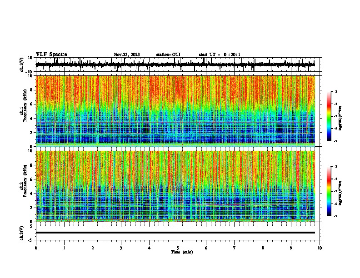Click tick label "1" on the Time axis

coord(64,248)
